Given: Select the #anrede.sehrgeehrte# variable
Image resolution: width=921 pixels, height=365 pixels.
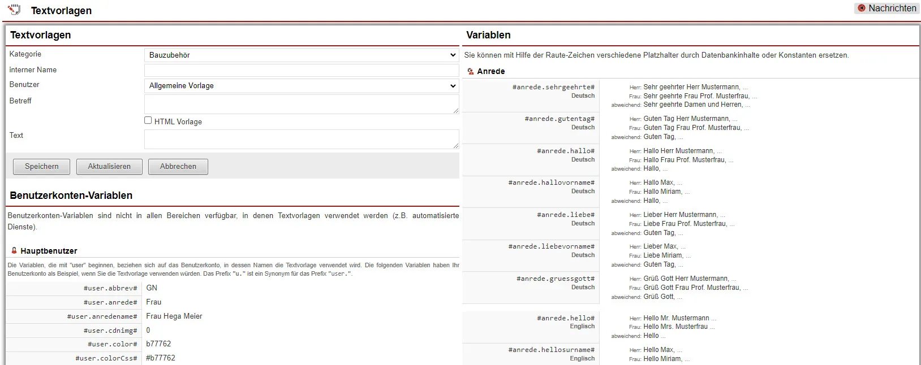Looking at the screenshot, I should pos(553,87).
